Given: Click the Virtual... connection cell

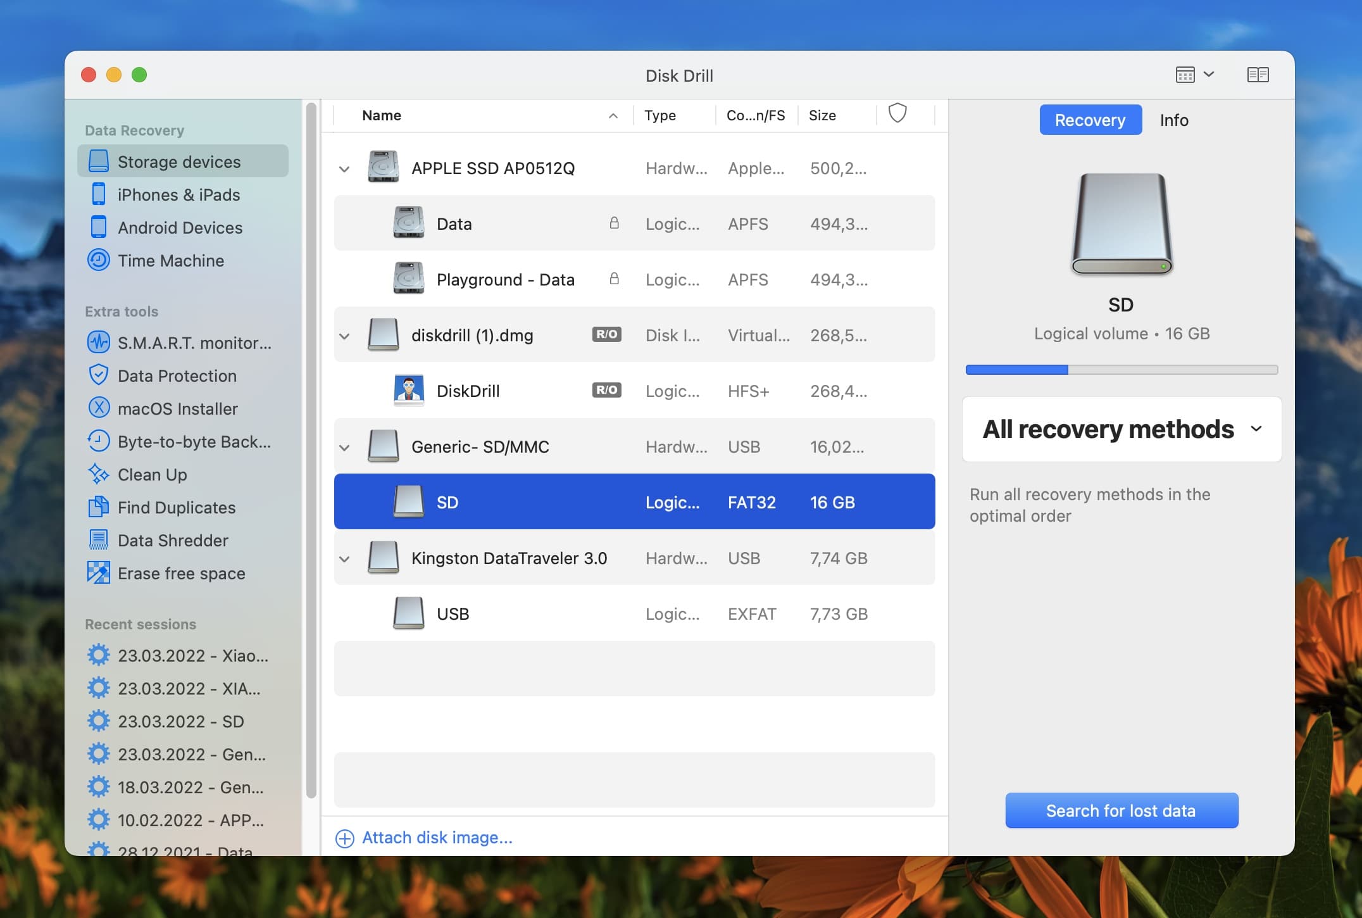Looking at the screenshot, I should 759,336.
